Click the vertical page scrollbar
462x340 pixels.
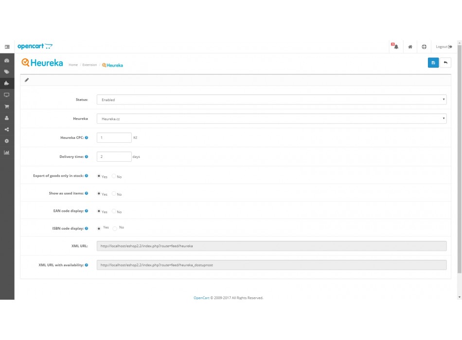point(460,159)
